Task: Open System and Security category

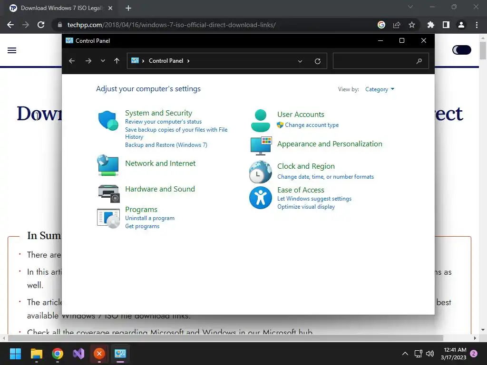Action: (158, 113)
